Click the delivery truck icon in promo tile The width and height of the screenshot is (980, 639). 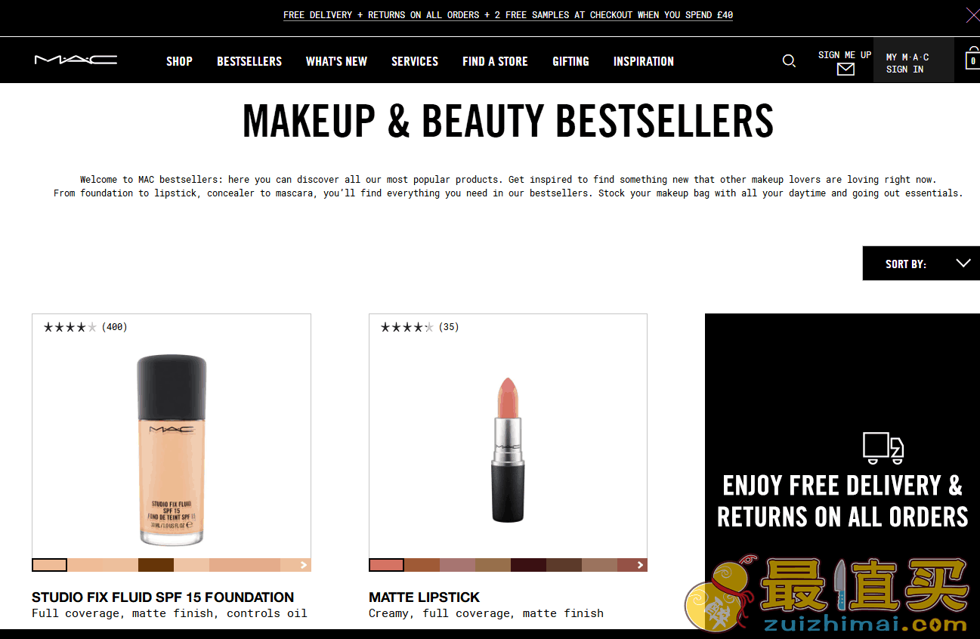pyautogui.click(x=883, y=447)
